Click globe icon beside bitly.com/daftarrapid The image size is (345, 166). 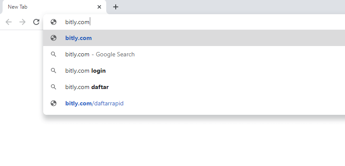54,103
